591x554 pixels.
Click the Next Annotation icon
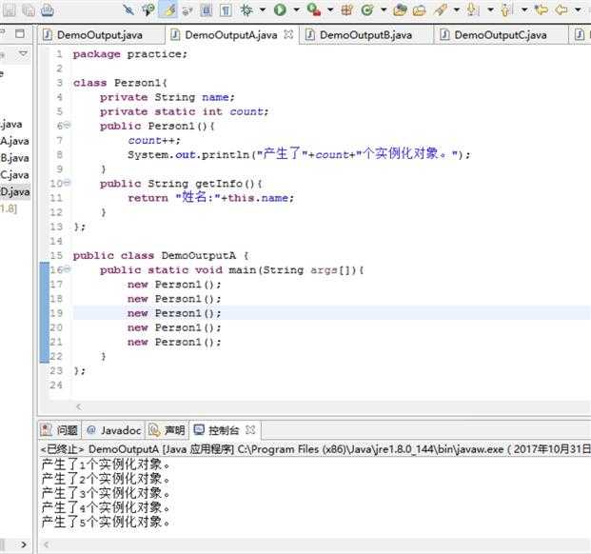(x=473, y=10)
